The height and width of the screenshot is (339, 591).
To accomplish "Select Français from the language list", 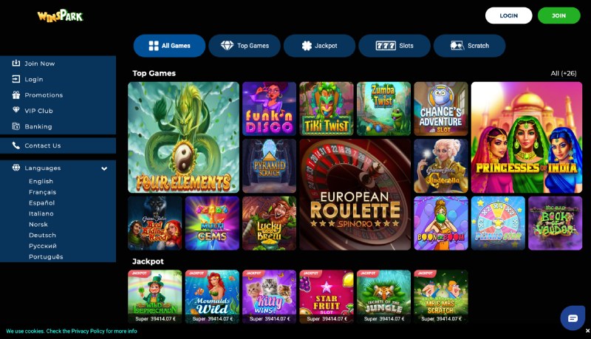I will (x=43, y=192).
